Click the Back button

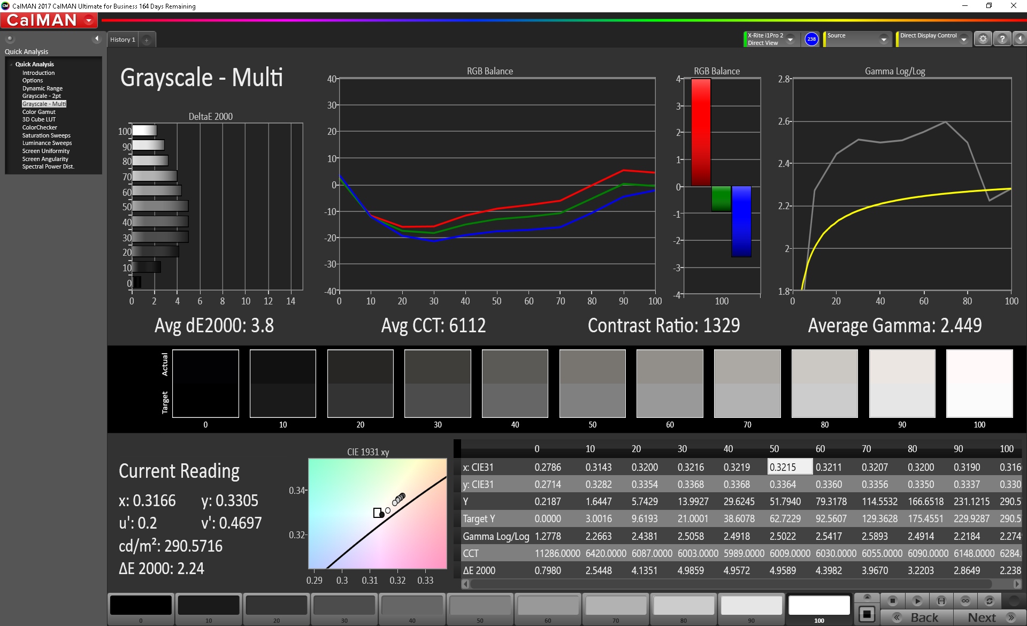coord(917,617)
